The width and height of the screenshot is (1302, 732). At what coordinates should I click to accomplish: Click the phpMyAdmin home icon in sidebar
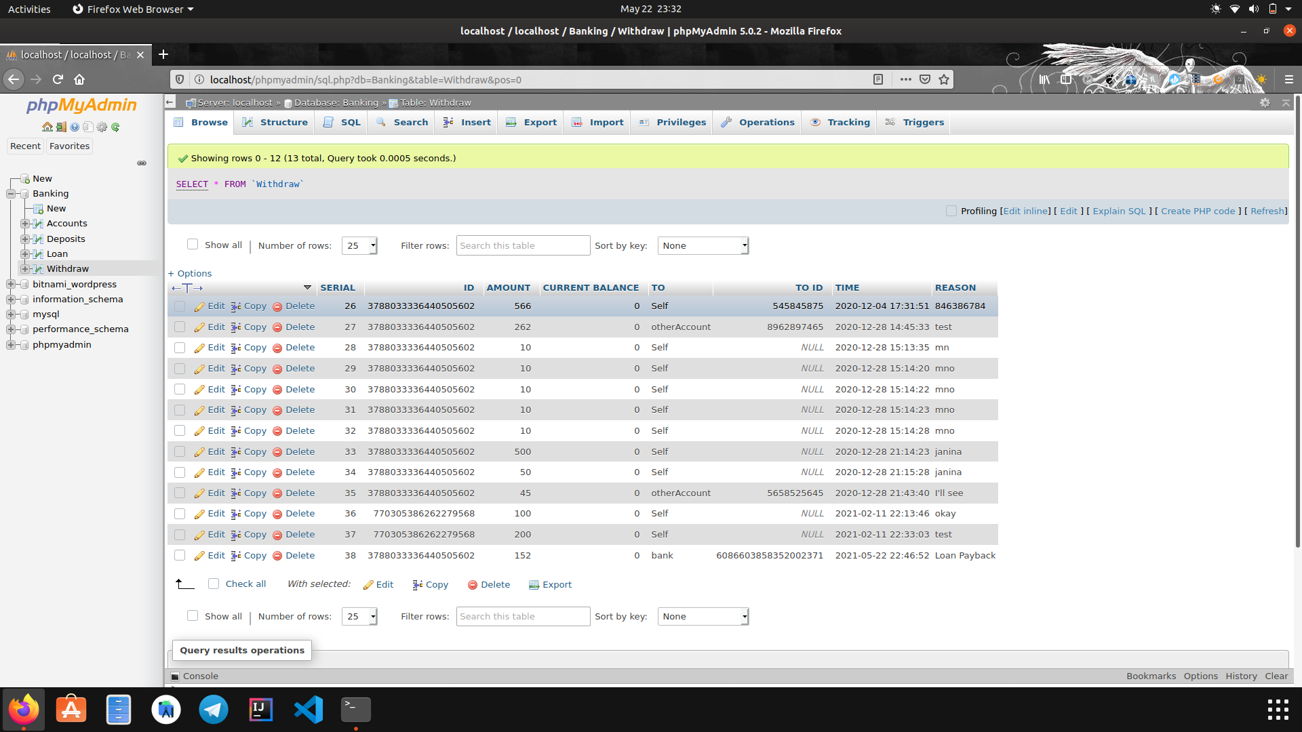47,127
